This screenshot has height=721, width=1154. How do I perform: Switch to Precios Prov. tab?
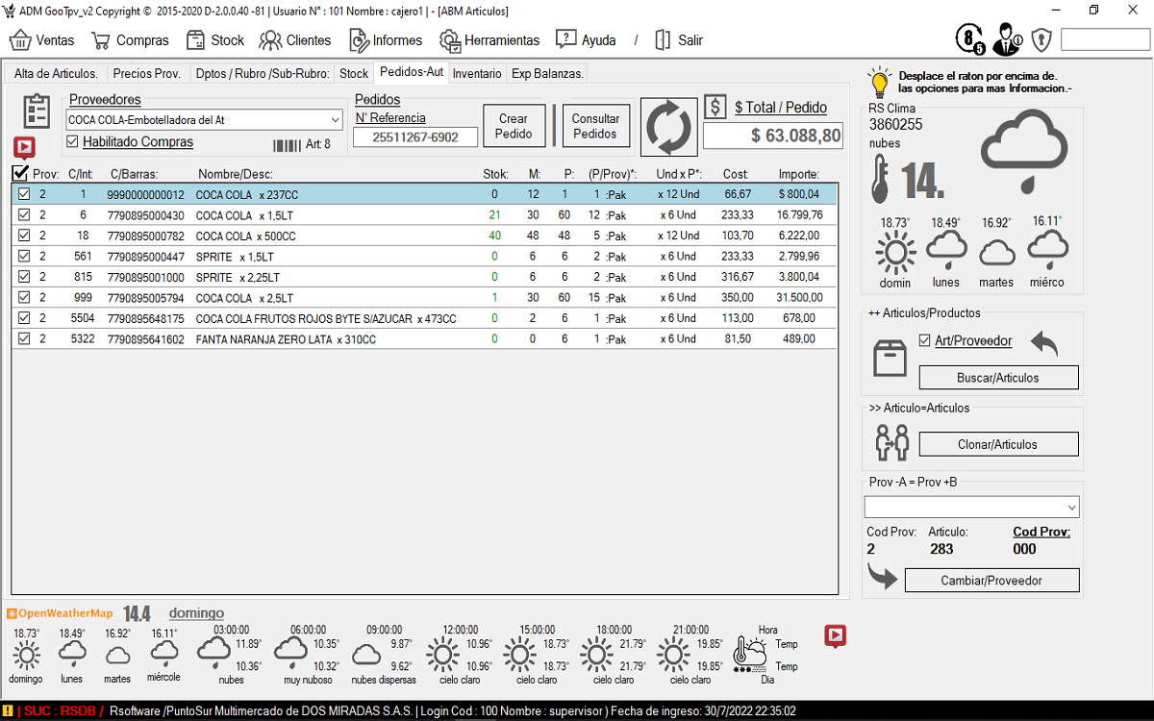pyautogui.click(x=146, y=73)
